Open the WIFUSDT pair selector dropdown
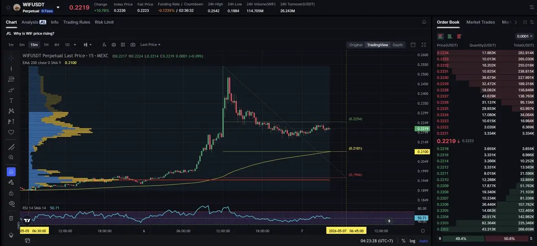The height and width of the screenshot is (246, 537). (58, 8)
